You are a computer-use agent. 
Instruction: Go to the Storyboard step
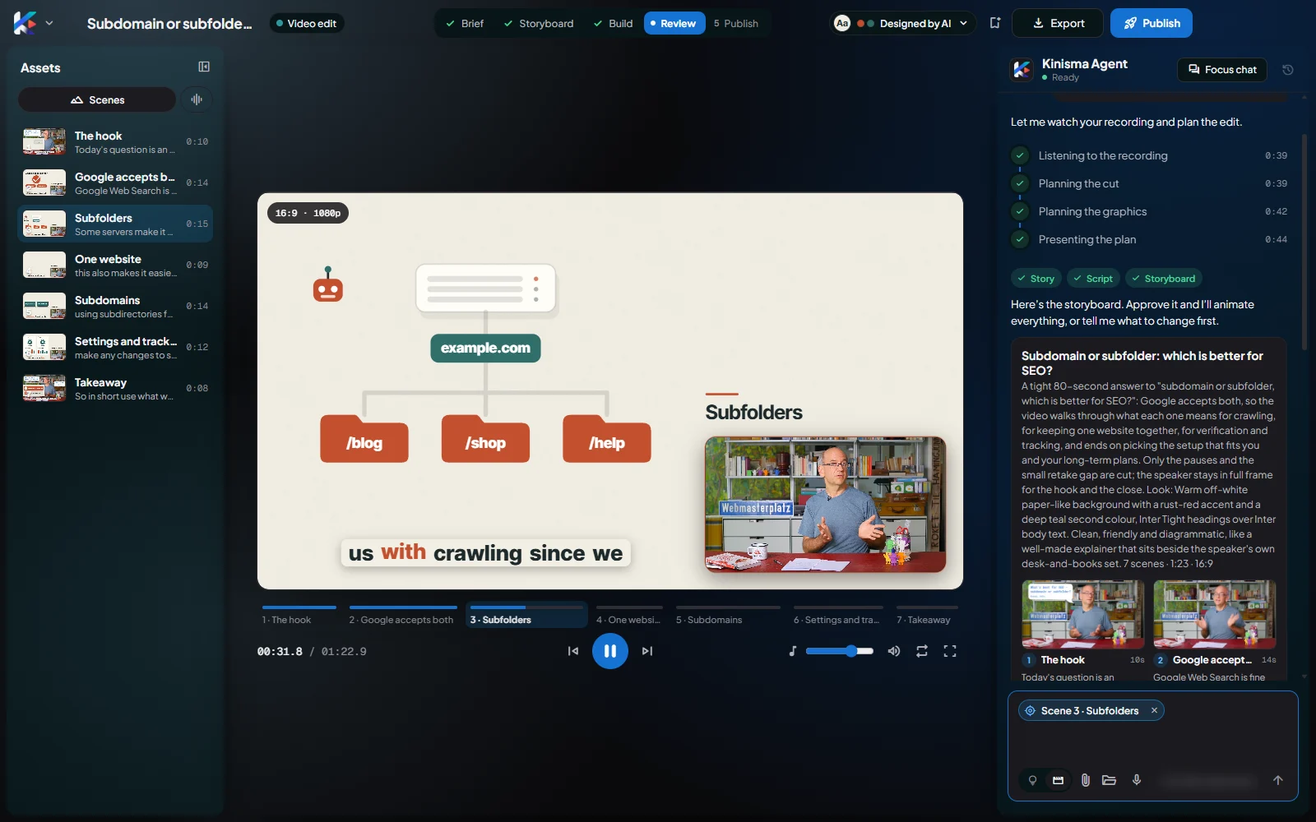(539, 23)
